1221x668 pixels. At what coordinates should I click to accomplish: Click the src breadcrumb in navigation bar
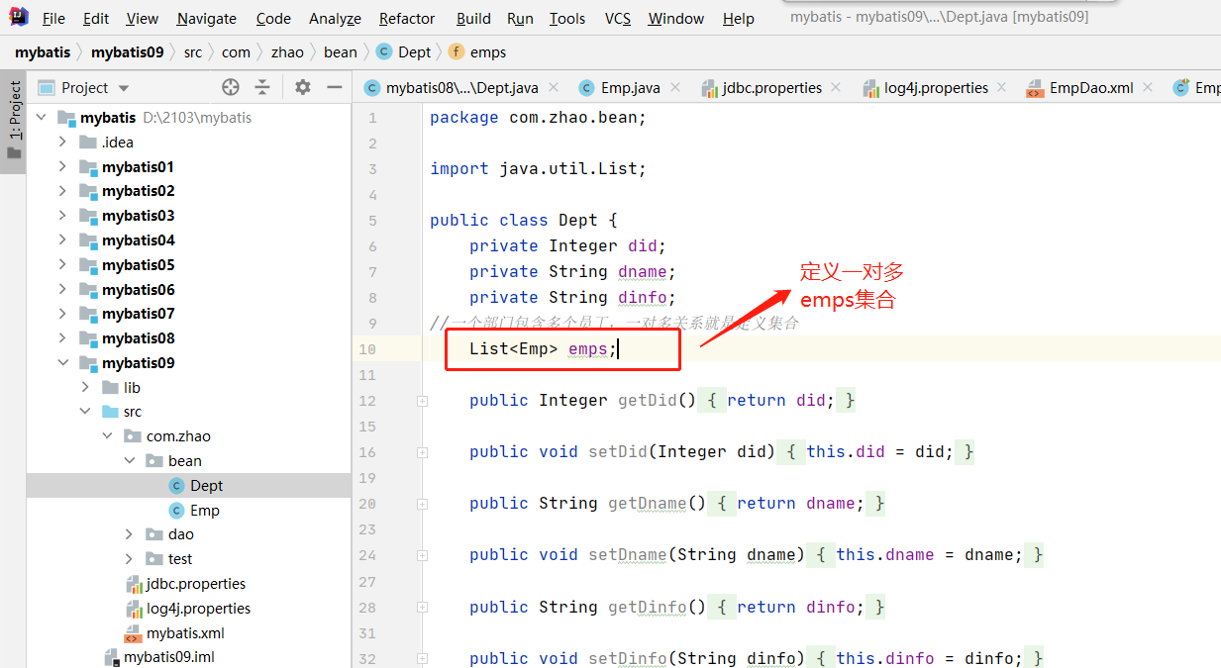tap(192, 51)
